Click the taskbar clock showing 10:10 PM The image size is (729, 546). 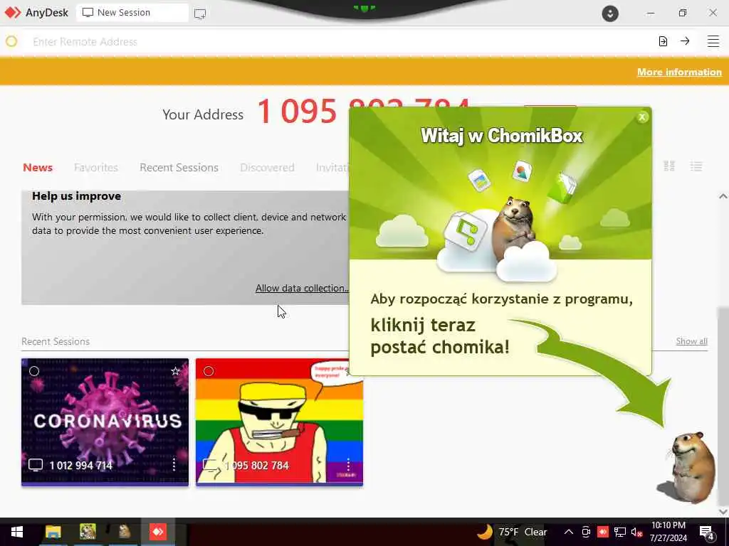click(668, 532)
